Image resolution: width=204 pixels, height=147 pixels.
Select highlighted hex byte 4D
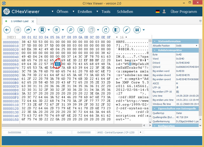point(57,64)
